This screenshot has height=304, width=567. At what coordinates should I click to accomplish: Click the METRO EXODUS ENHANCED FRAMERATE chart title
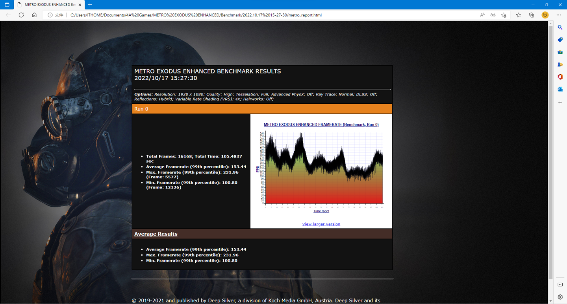321,125
